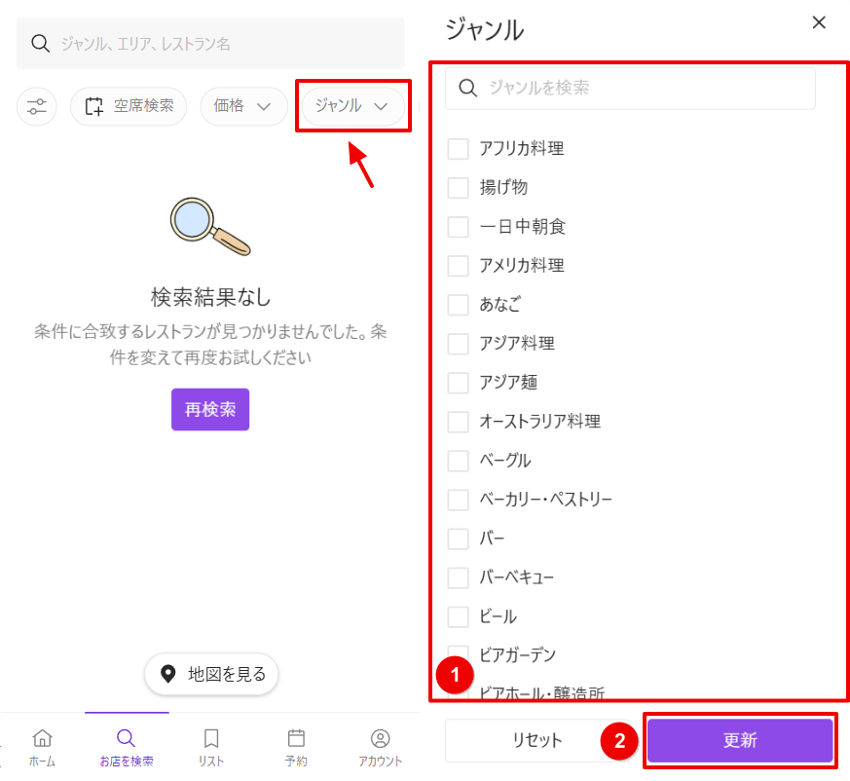
Task: Tick the ベーグル checkbox
Action: [458, 461]
